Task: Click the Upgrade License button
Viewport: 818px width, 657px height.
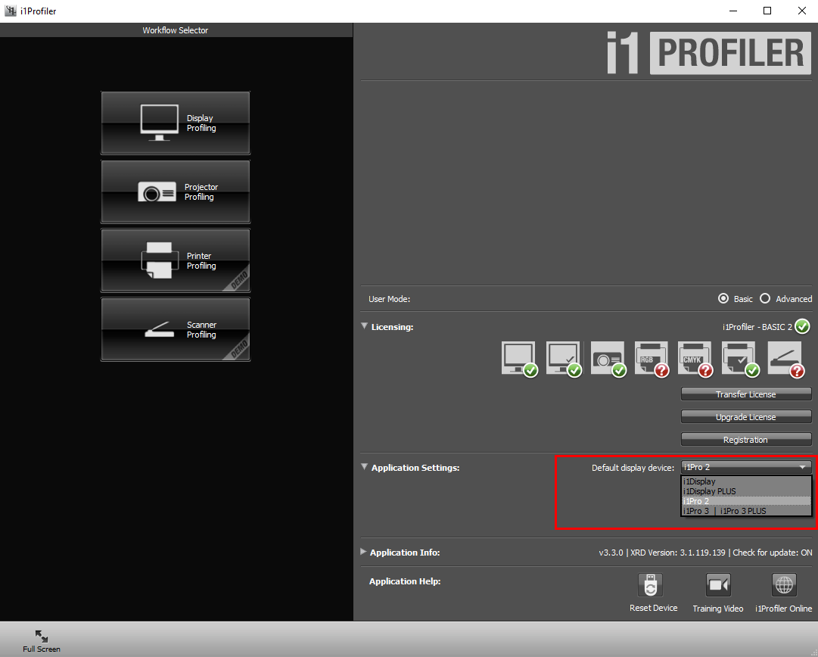Action: click(746, 417)
